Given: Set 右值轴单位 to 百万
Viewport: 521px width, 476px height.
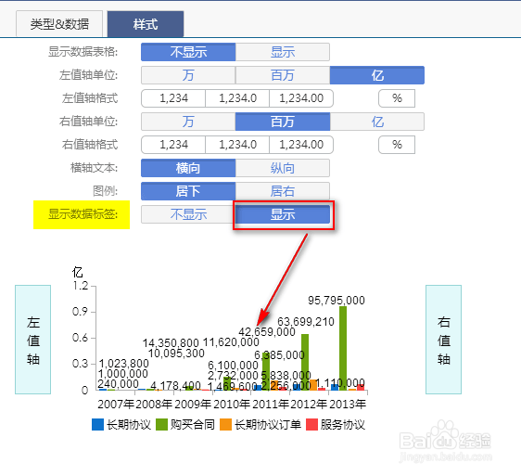Looking at the screenshot, I should click(x=283, y=122).
